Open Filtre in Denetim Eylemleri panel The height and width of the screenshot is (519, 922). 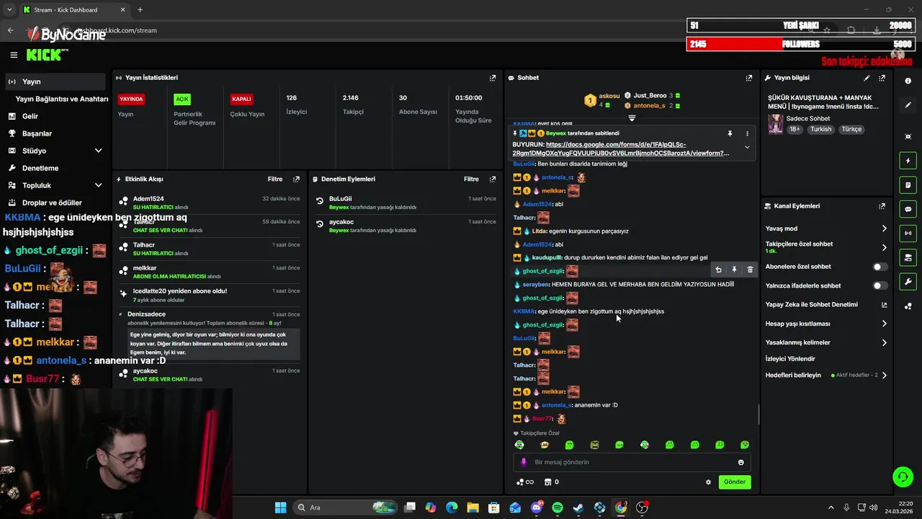pyautogui.click(x=471, y=179)
